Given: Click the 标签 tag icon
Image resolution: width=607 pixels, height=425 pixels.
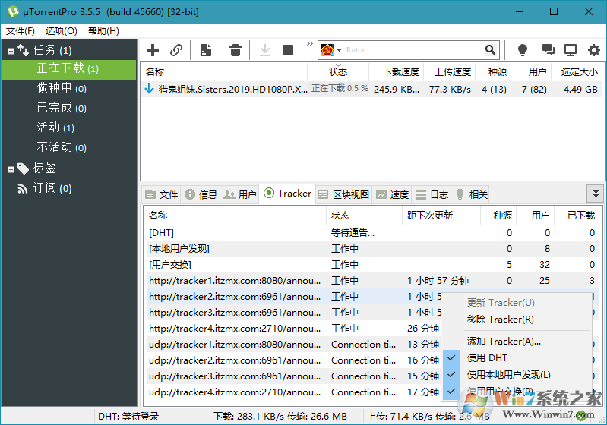Looking at the screenshot, I should coord(23,168).
